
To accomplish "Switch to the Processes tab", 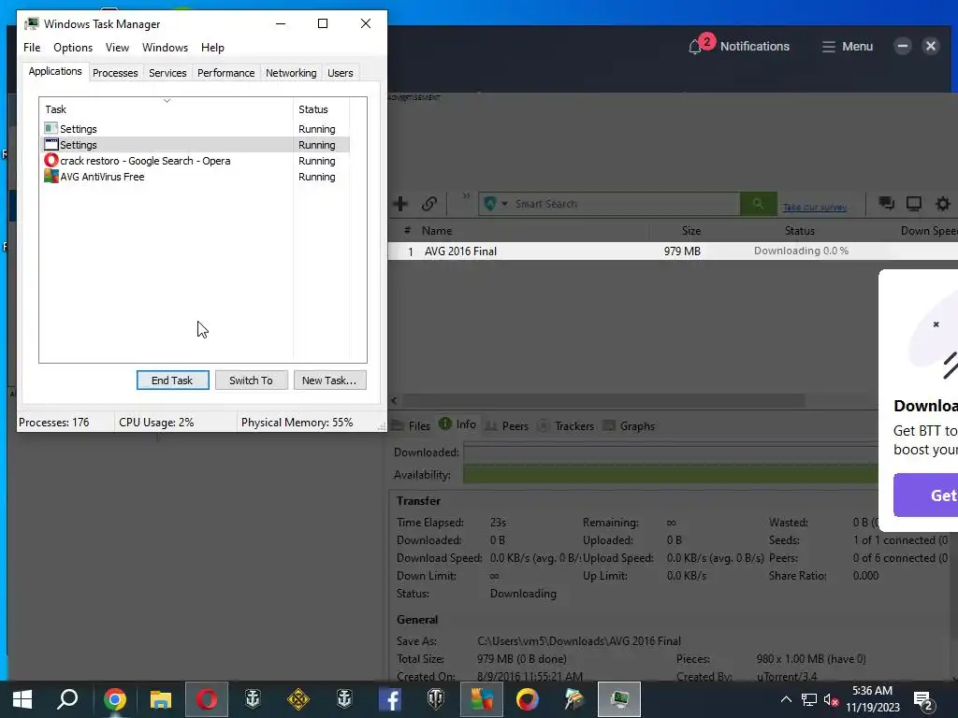I will [x=115, y=73].
